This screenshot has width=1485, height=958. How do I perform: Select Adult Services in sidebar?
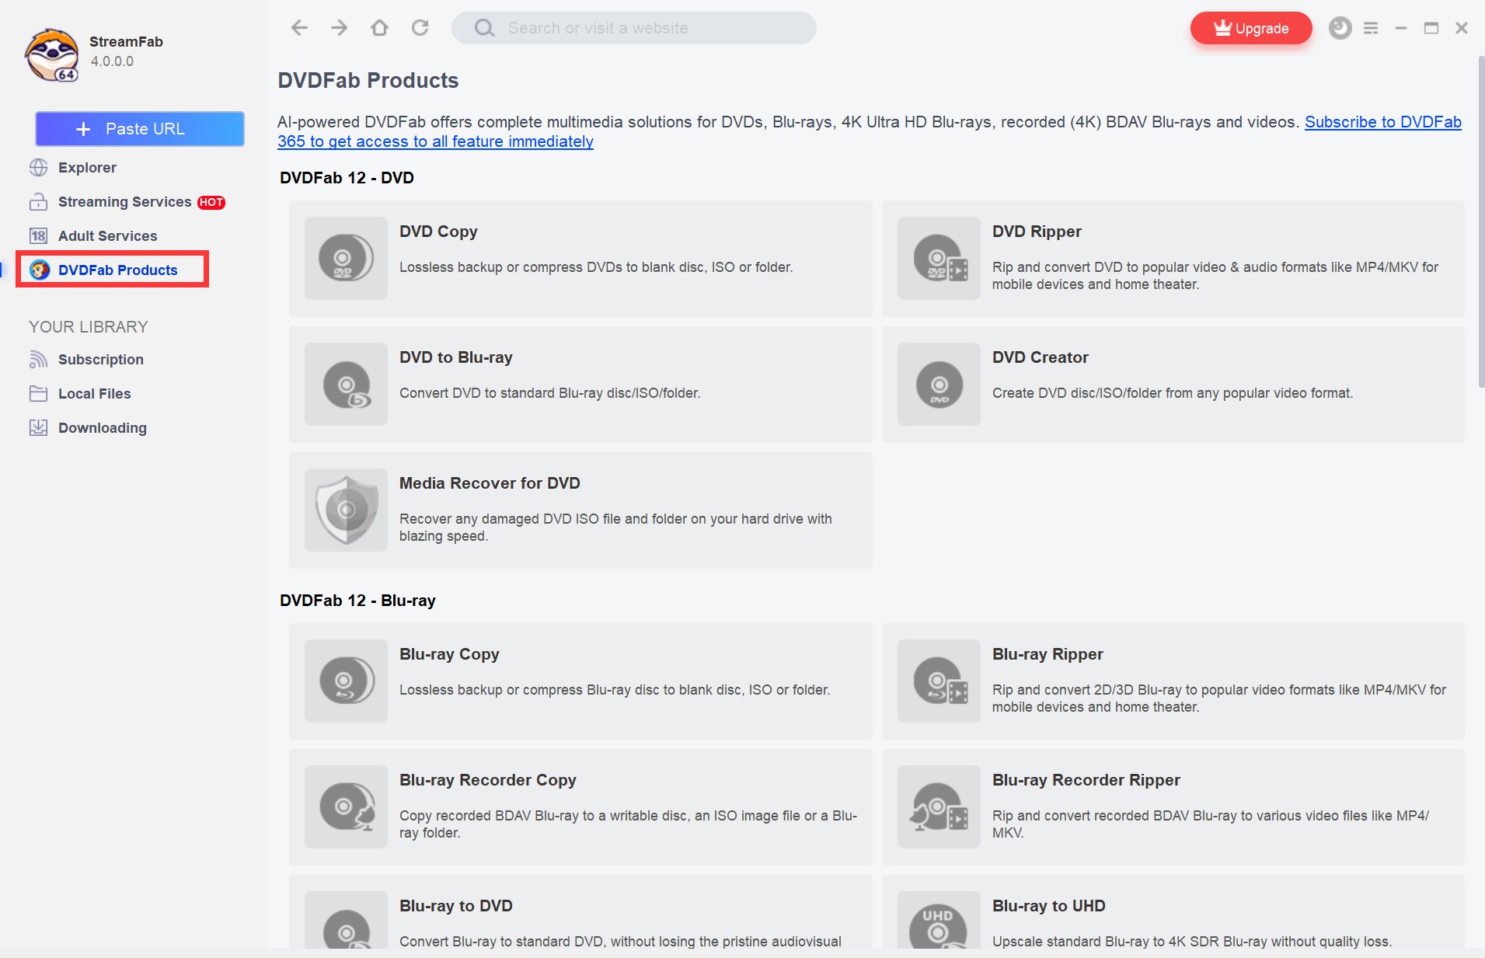(x=107, y=235)
